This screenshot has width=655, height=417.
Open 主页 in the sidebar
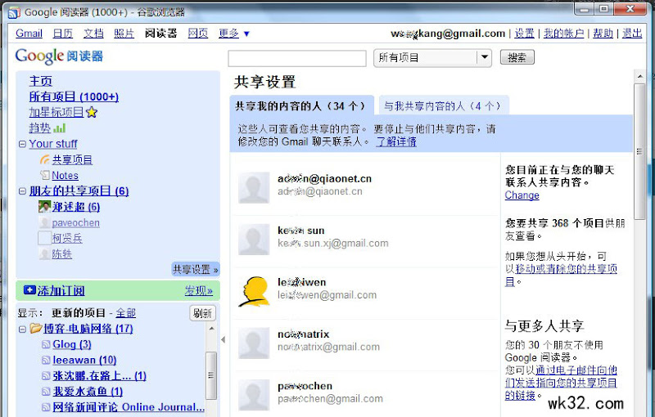(40, 81)
